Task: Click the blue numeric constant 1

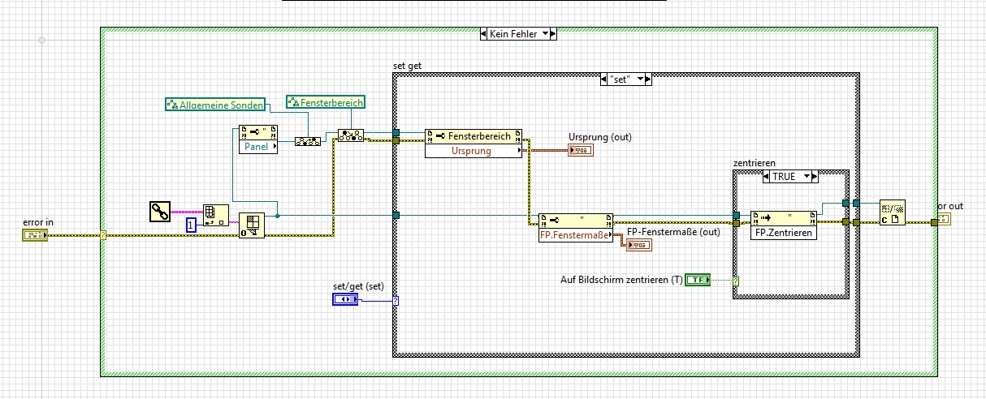Action: 191,225
